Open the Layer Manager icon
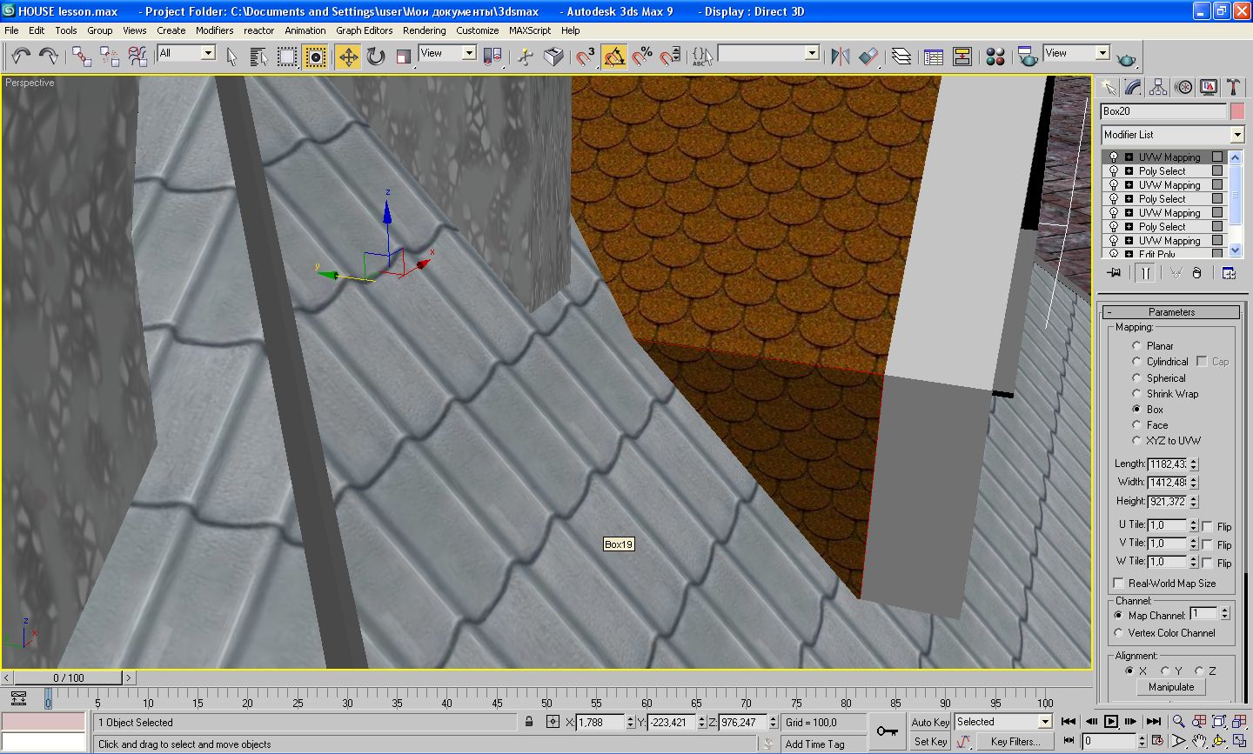Viewport: 1253px width, 754px height. click(x=901, y=57)
